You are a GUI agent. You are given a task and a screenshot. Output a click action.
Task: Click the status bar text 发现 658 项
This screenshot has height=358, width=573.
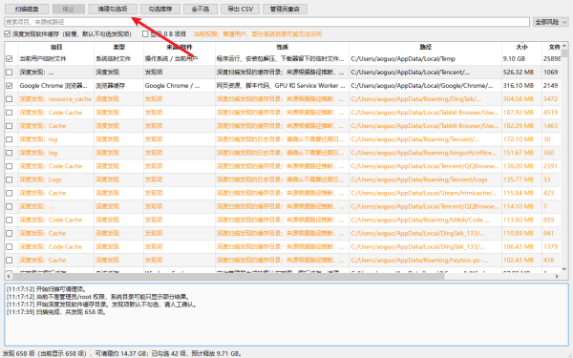18,353
